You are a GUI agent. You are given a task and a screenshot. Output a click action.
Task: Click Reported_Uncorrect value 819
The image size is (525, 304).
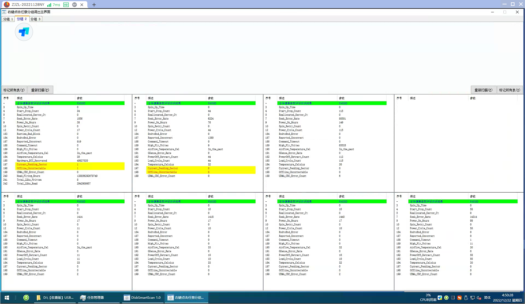pyautogui.click(x=79, y=141)
